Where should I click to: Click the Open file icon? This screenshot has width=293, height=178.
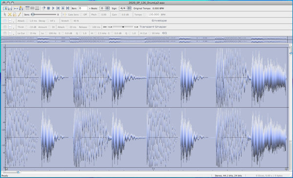pos(5,8)
